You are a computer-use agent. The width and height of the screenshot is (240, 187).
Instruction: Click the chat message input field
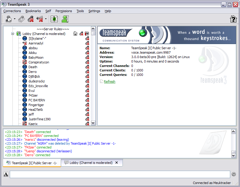pos(120,174)
